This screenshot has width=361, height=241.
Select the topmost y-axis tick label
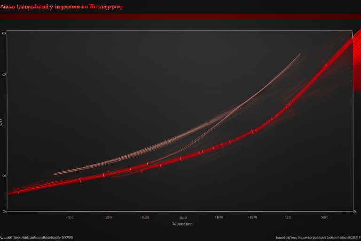tap(4, 33)
